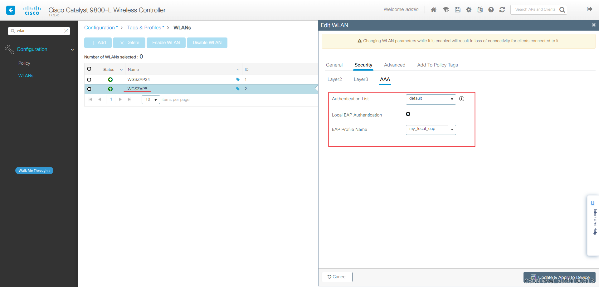Screen dimensions: 599x287
Task: Go to previous page of WLAN list
Action: 100,99
